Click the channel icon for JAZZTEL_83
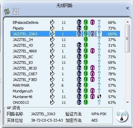This screenshot has height=128, width=133. click(x=52, y=62)
